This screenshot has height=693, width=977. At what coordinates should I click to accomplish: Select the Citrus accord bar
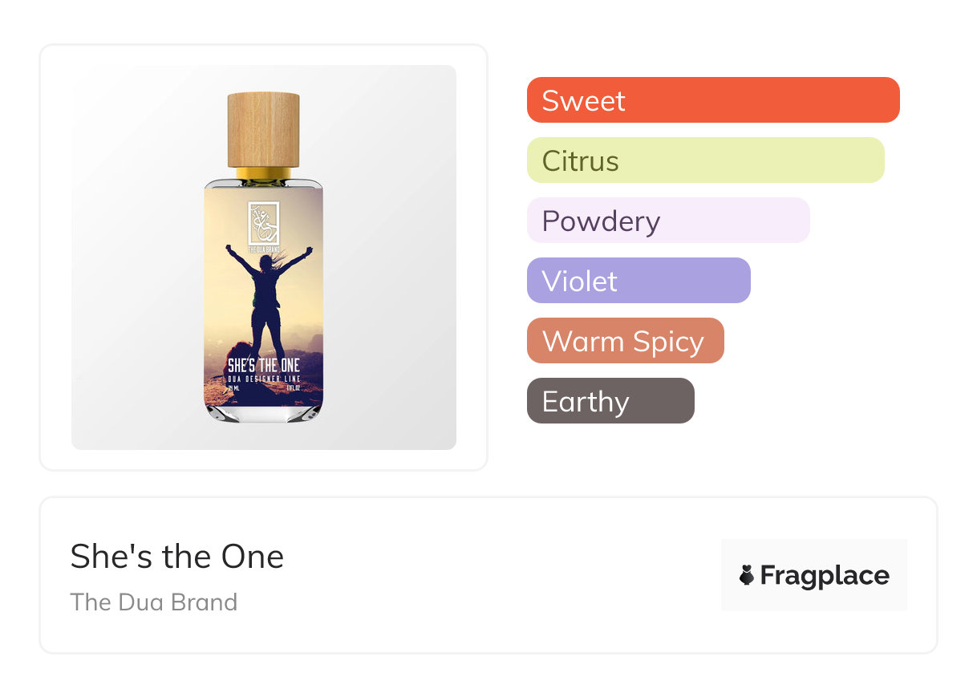click(x=705, y=160)
